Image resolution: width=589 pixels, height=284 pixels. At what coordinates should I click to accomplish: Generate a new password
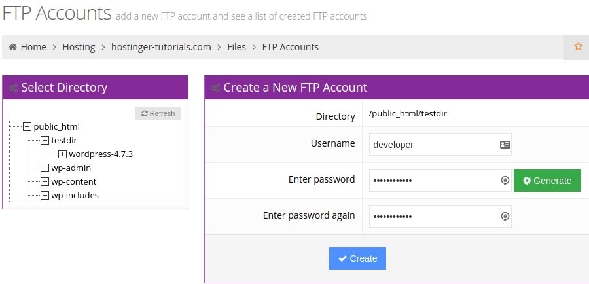547,181
